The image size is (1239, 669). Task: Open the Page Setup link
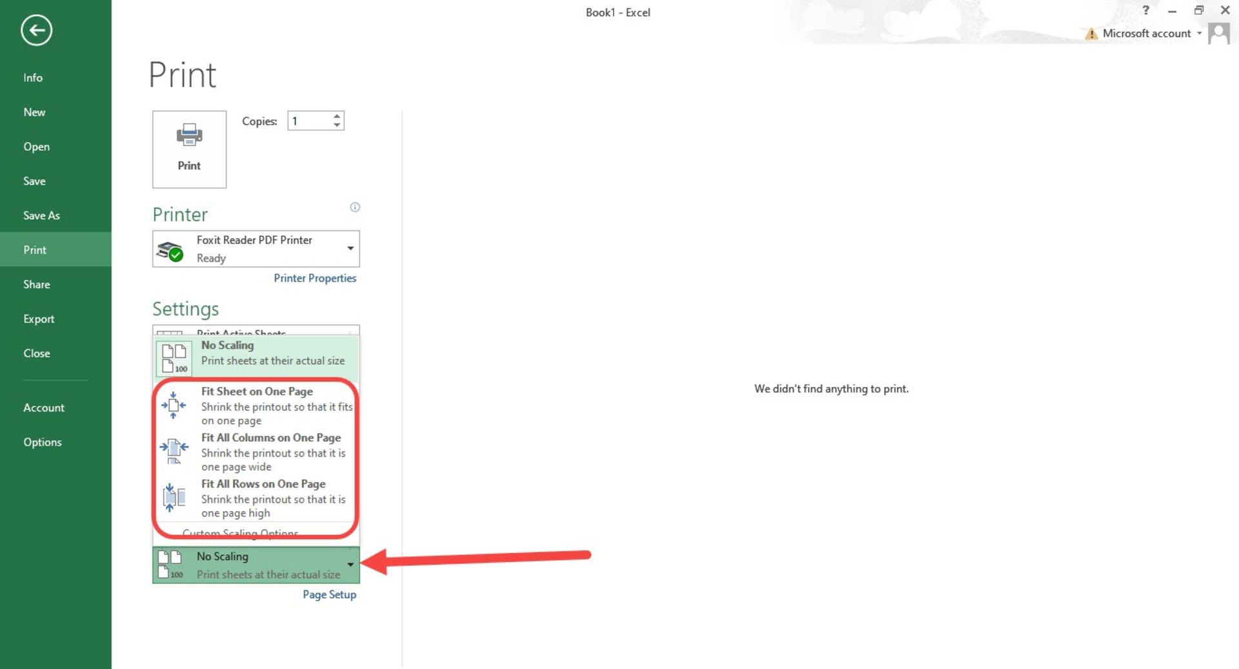point(329,594)
